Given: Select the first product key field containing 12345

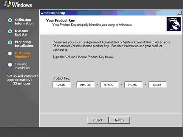Looking at the screenshot, I should coord(61,85).
